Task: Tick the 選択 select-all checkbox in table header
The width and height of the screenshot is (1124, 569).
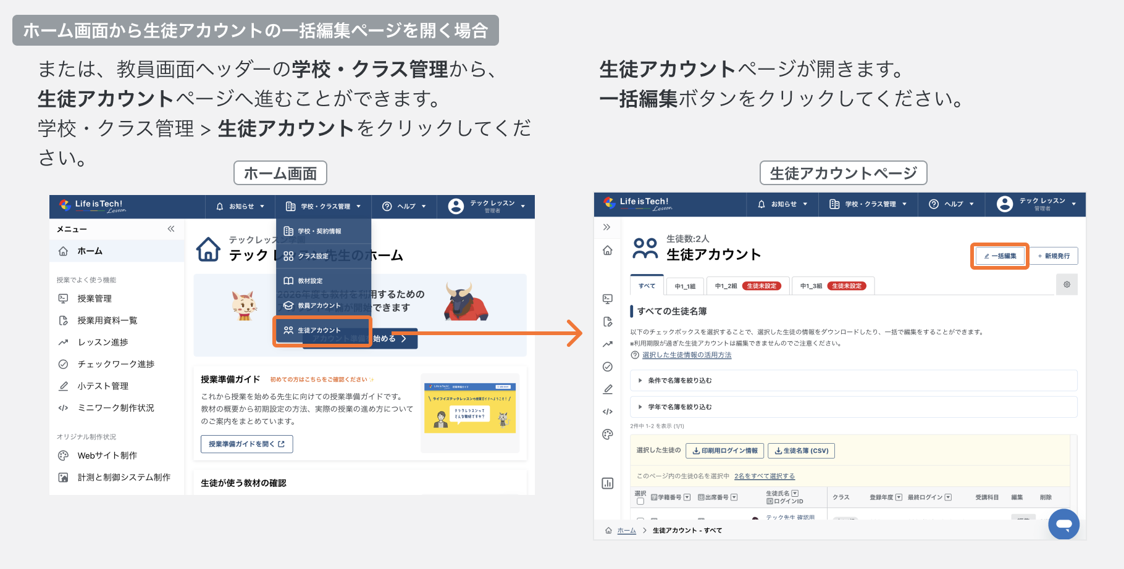Action: coord(640,501)
